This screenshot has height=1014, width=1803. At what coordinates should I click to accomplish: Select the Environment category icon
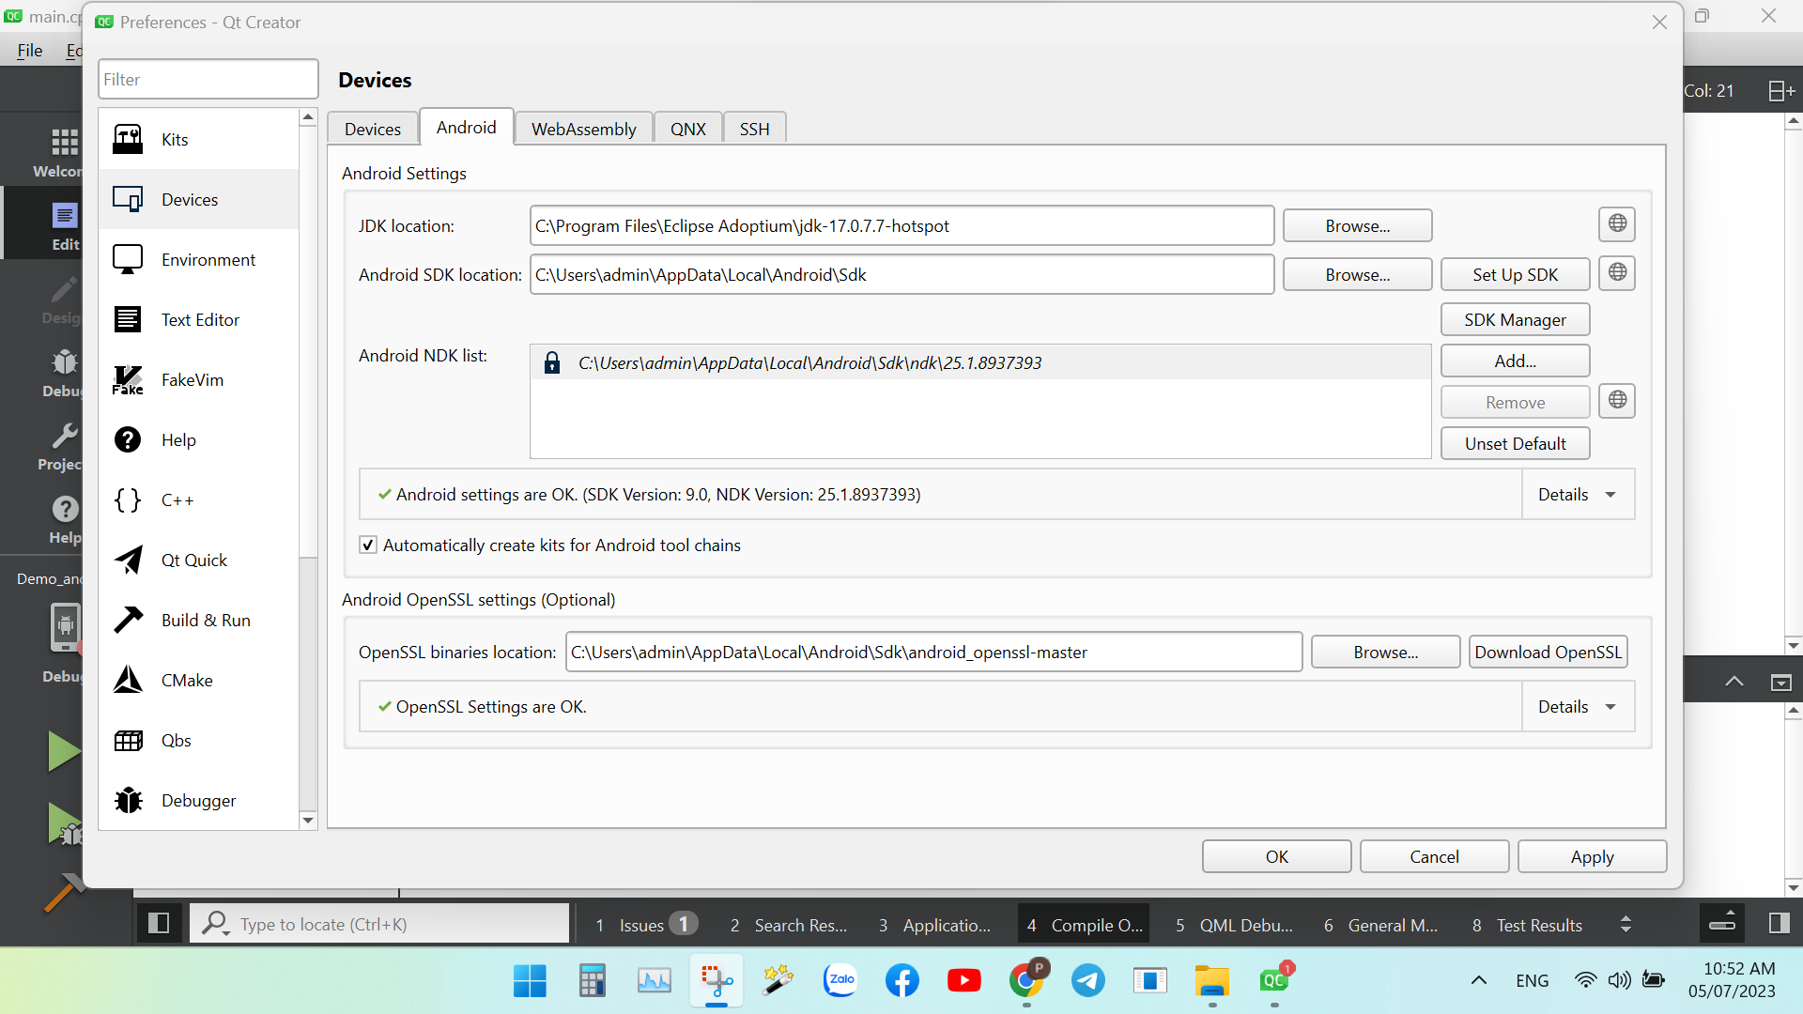(128, 259)
